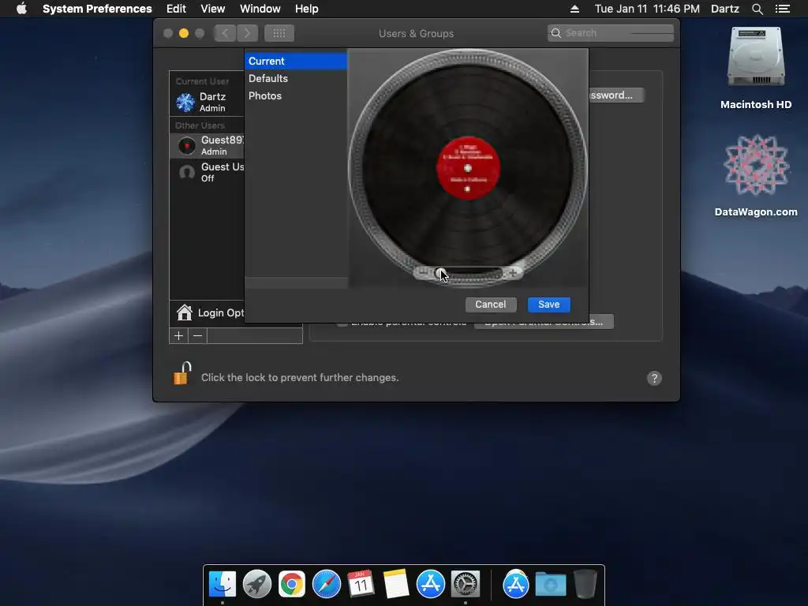This screenshot has height=606, width=808.
Task: Select Dartz Admin user row
Action: click(208, 102)
